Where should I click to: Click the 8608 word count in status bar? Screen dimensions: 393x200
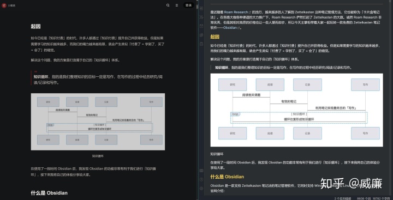364,198
